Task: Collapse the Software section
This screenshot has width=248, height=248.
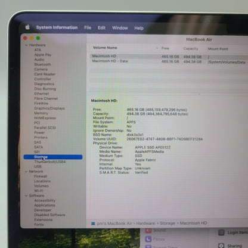Action: (x=26, y=196)
